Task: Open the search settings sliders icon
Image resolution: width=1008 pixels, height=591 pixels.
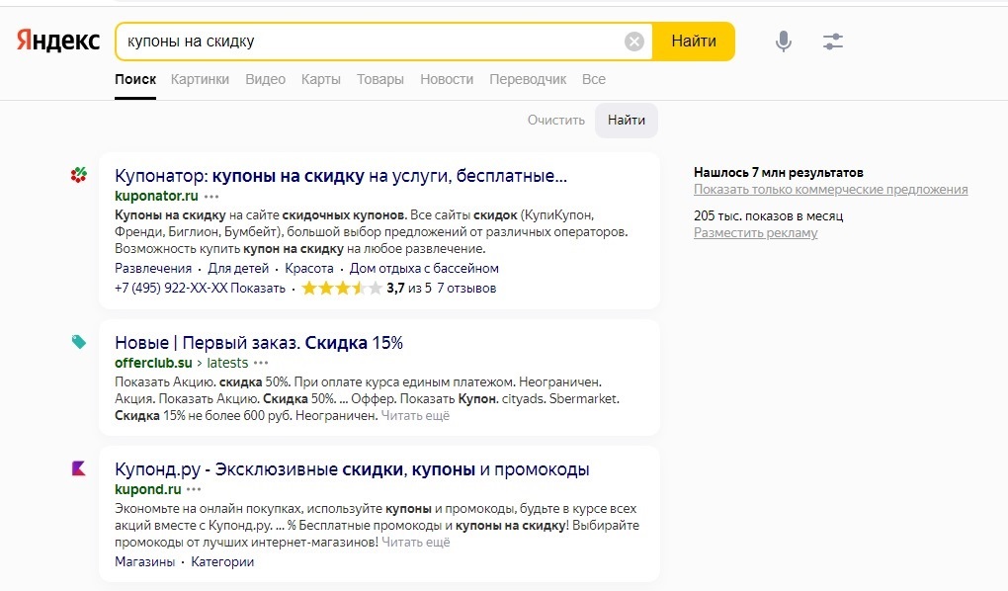Action: (832, 42)
